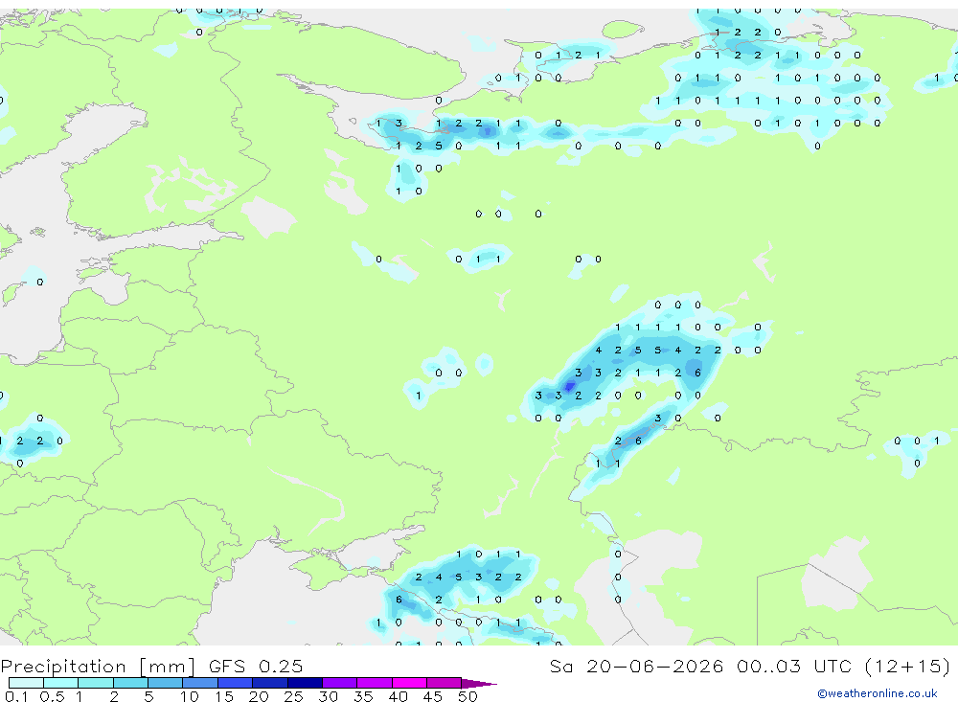The image size is (958, 702).
Task: Select the 5–10 mm legend color swatch
Action: tap(165, 683)
